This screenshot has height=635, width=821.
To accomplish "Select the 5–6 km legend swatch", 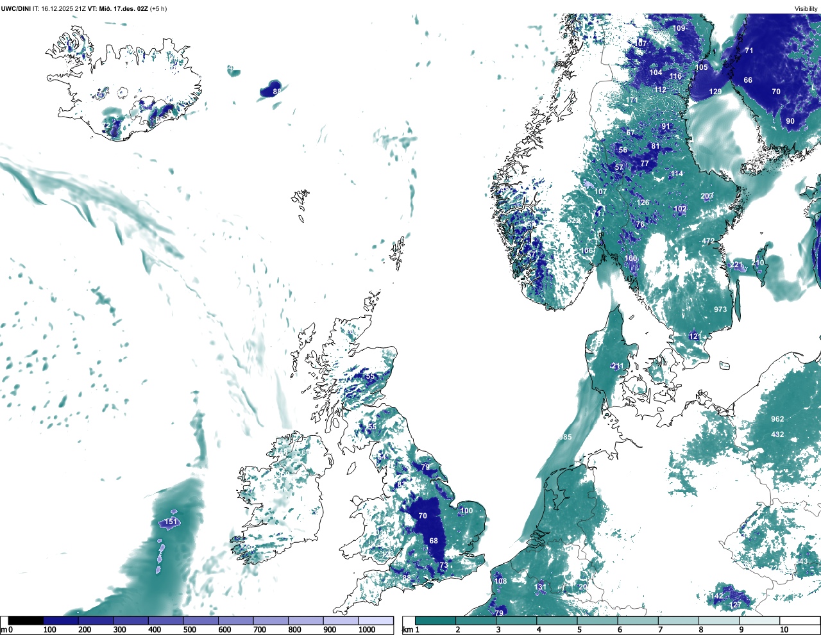I will (x=598, y=621).
